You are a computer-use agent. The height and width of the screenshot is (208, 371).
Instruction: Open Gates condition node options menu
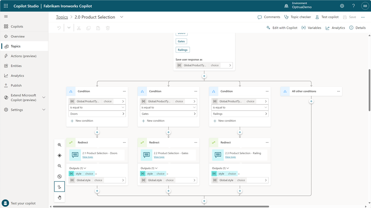196,91
